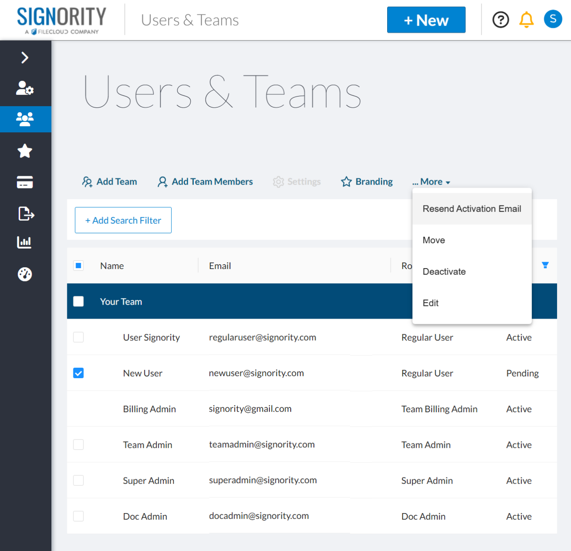Image resolution: width=571 pixels, height=551 pixels.
Task: Click the email docadmin@signority.com
Action: click(259, 516)
